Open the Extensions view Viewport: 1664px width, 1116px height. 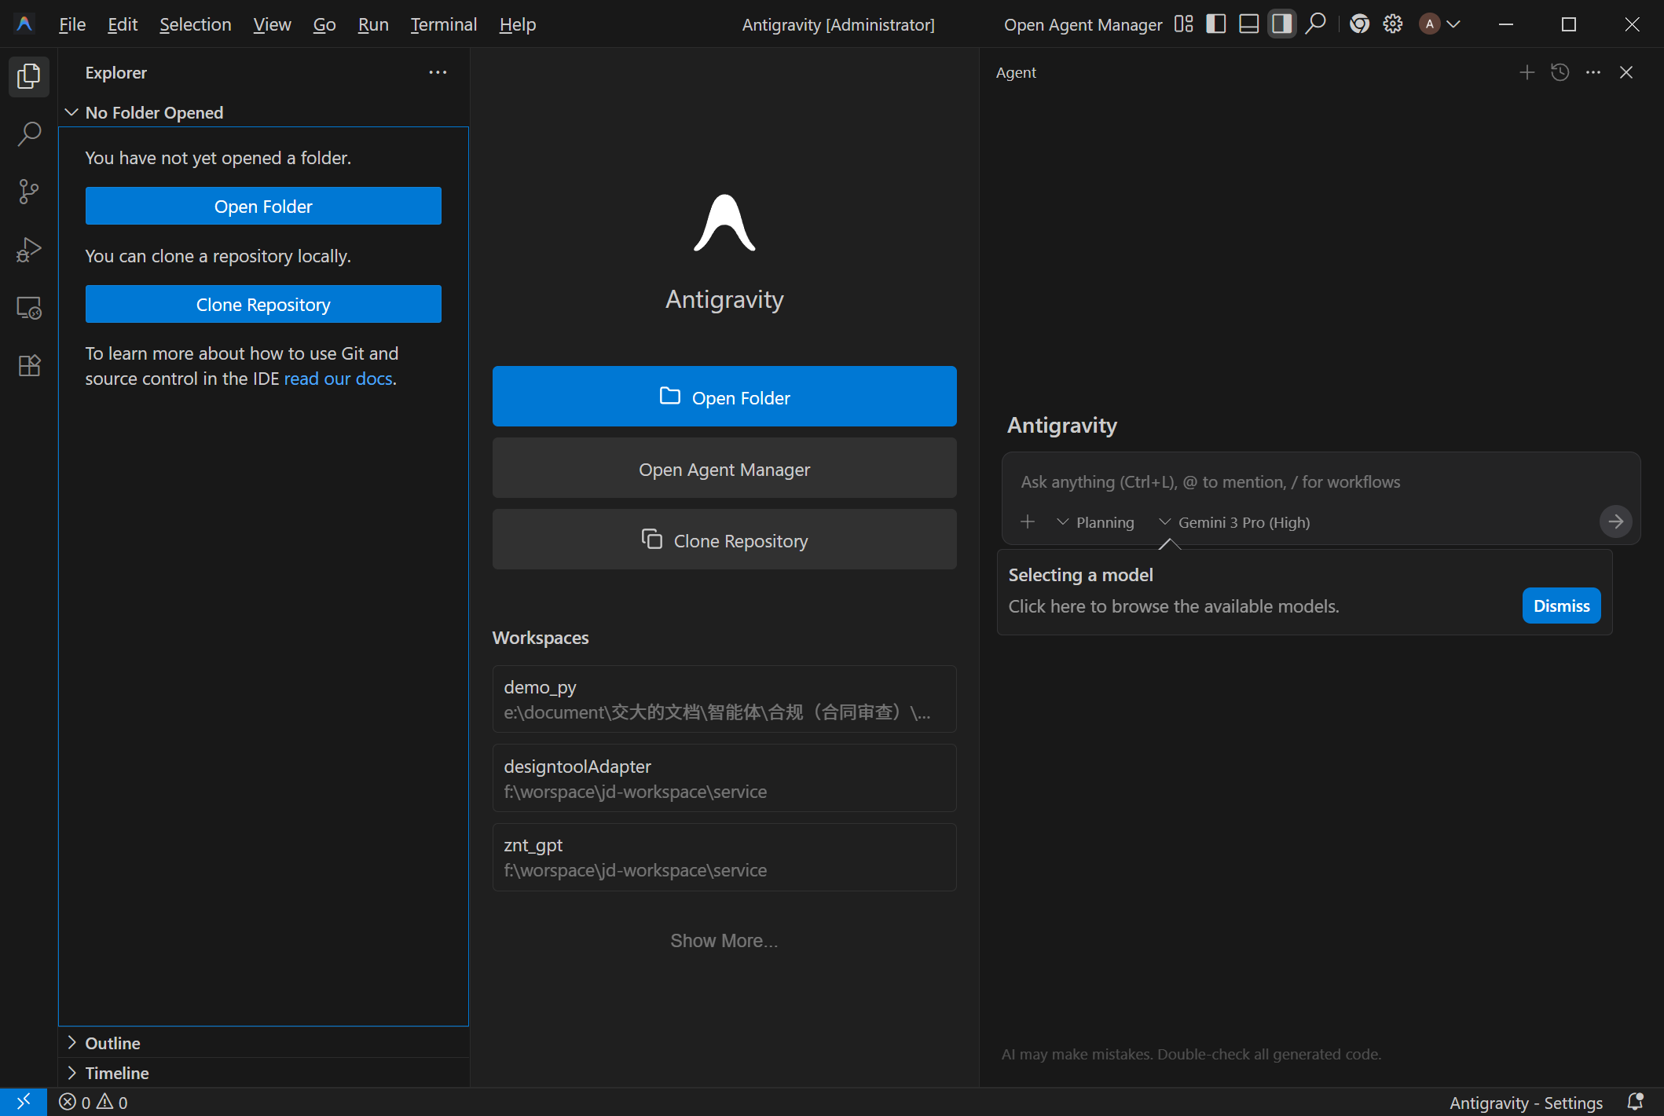pos(29,366)
